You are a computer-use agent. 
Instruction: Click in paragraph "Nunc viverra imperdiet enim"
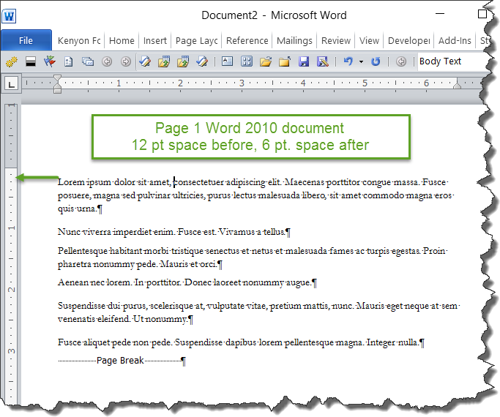173,232
